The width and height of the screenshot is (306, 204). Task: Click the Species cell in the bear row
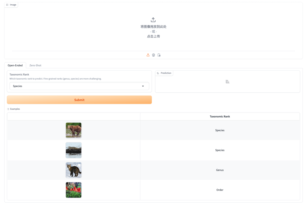point(220,130)
